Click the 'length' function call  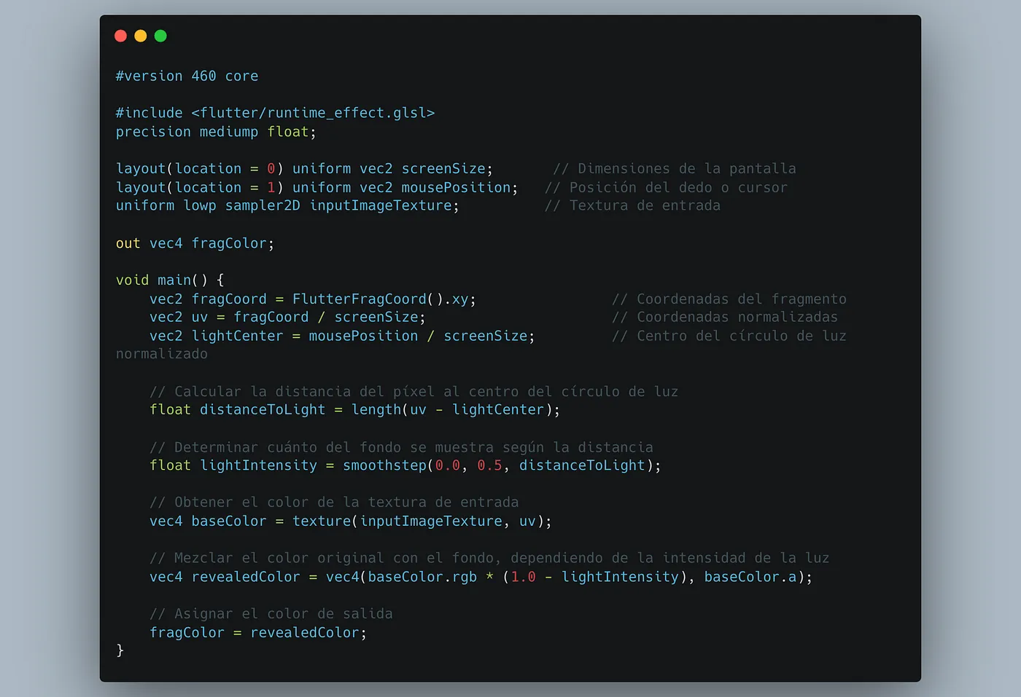coord(376,410)
